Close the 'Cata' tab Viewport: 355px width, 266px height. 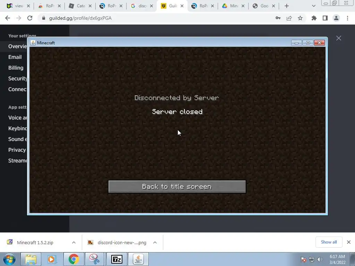pyautogui.click(x=90, y=6)
